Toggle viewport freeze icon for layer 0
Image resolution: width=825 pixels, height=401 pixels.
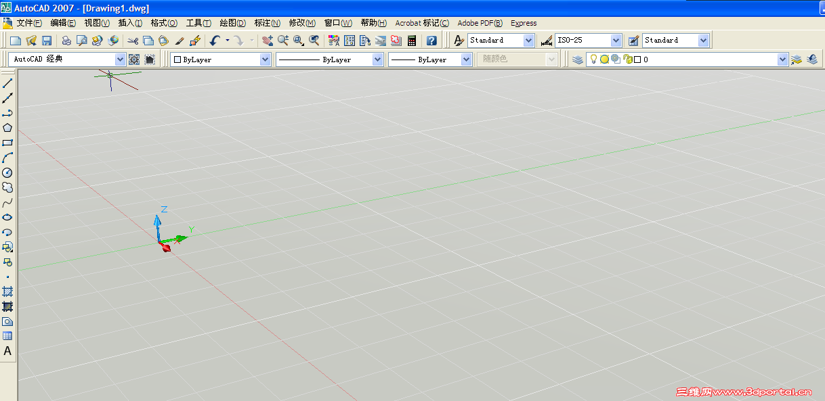pyautogui.click(x=616, y=60)
